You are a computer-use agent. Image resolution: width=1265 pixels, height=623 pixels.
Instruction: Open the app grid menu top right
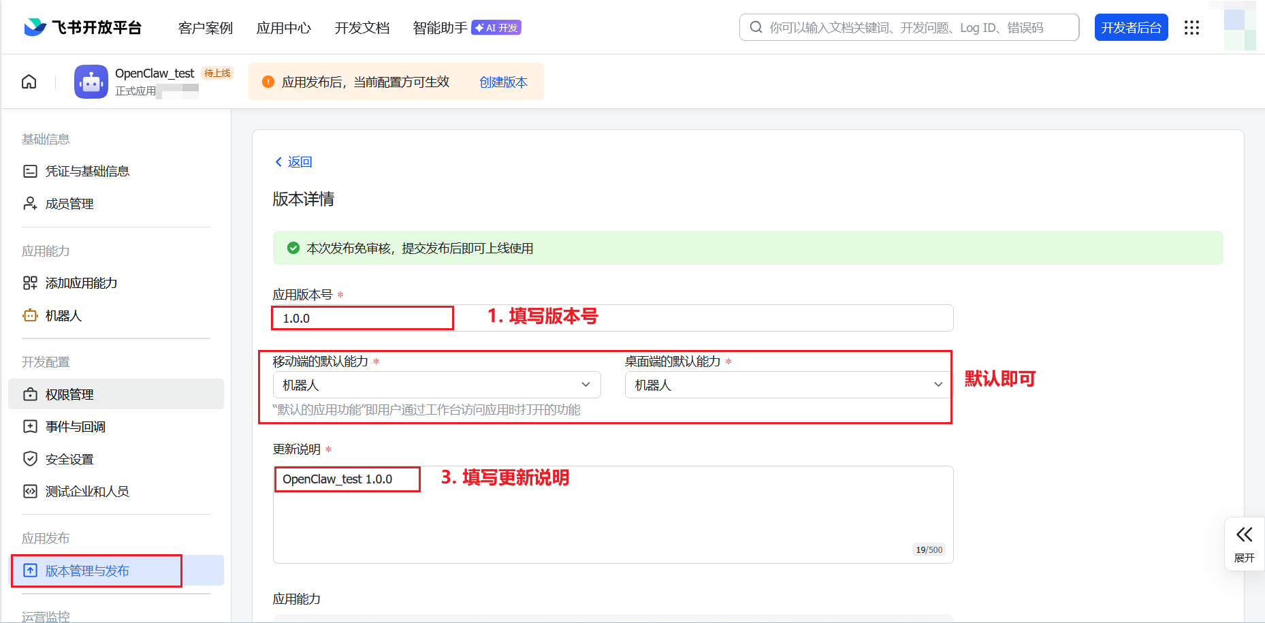click(1191, 27)
